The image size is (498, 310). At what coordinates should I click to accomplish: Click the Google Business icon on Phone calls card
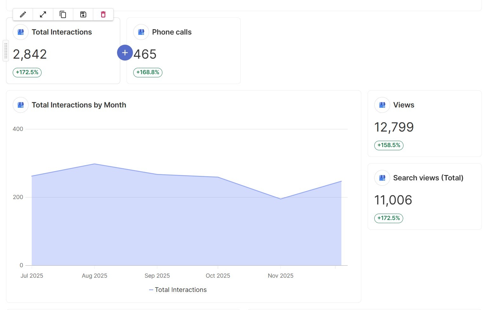141,32
